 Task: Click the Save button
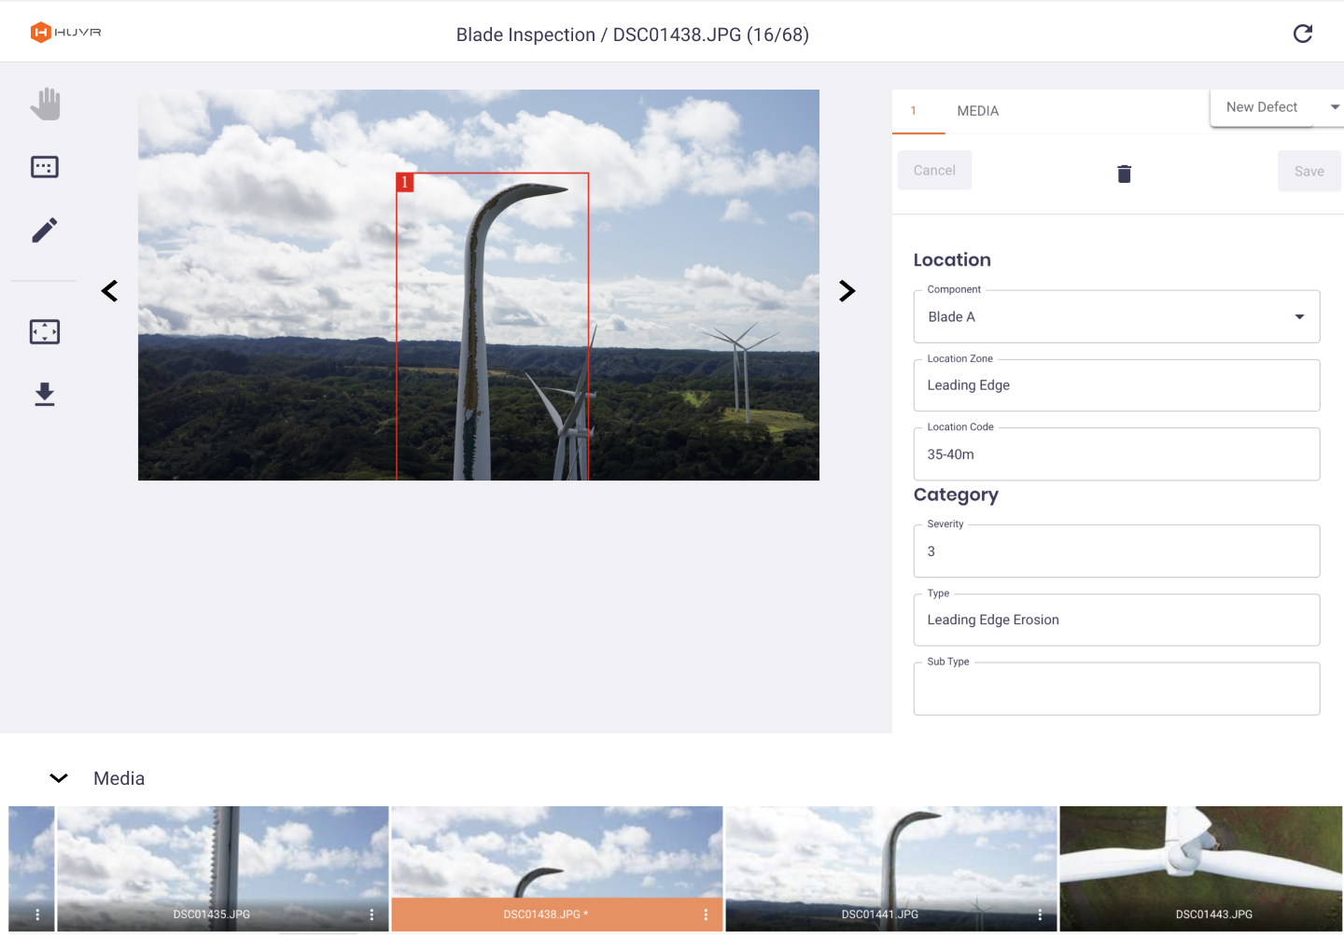click(1309, 172)
